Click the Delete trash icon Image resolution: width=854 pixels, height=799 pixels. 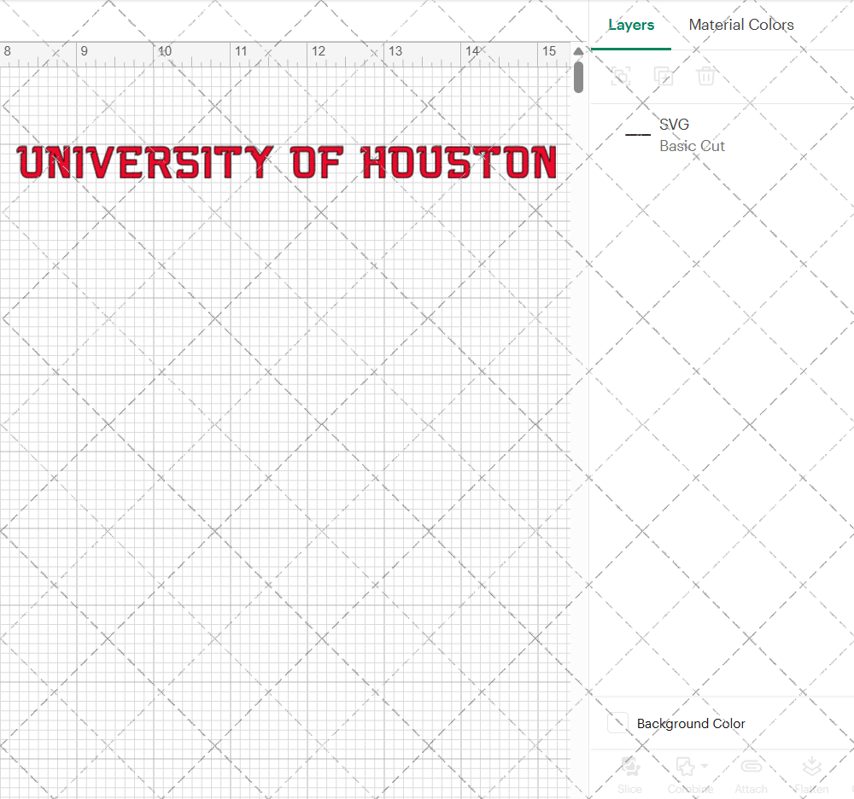706,76
